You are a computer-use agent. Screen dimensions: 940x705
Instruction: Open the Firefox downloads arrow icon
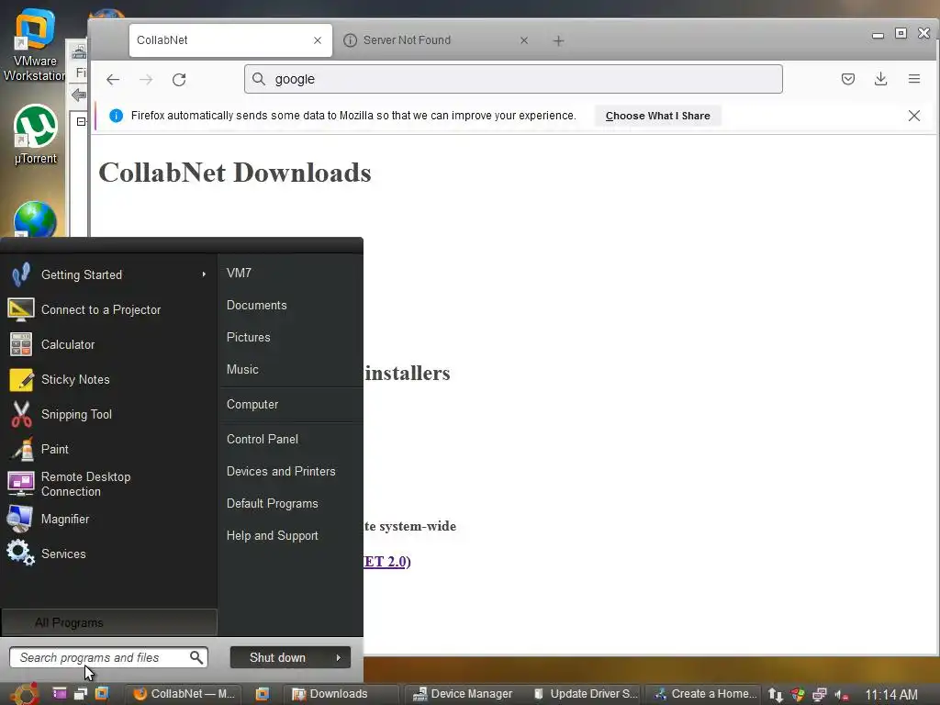pyautogui.click(x=880, y=79)
